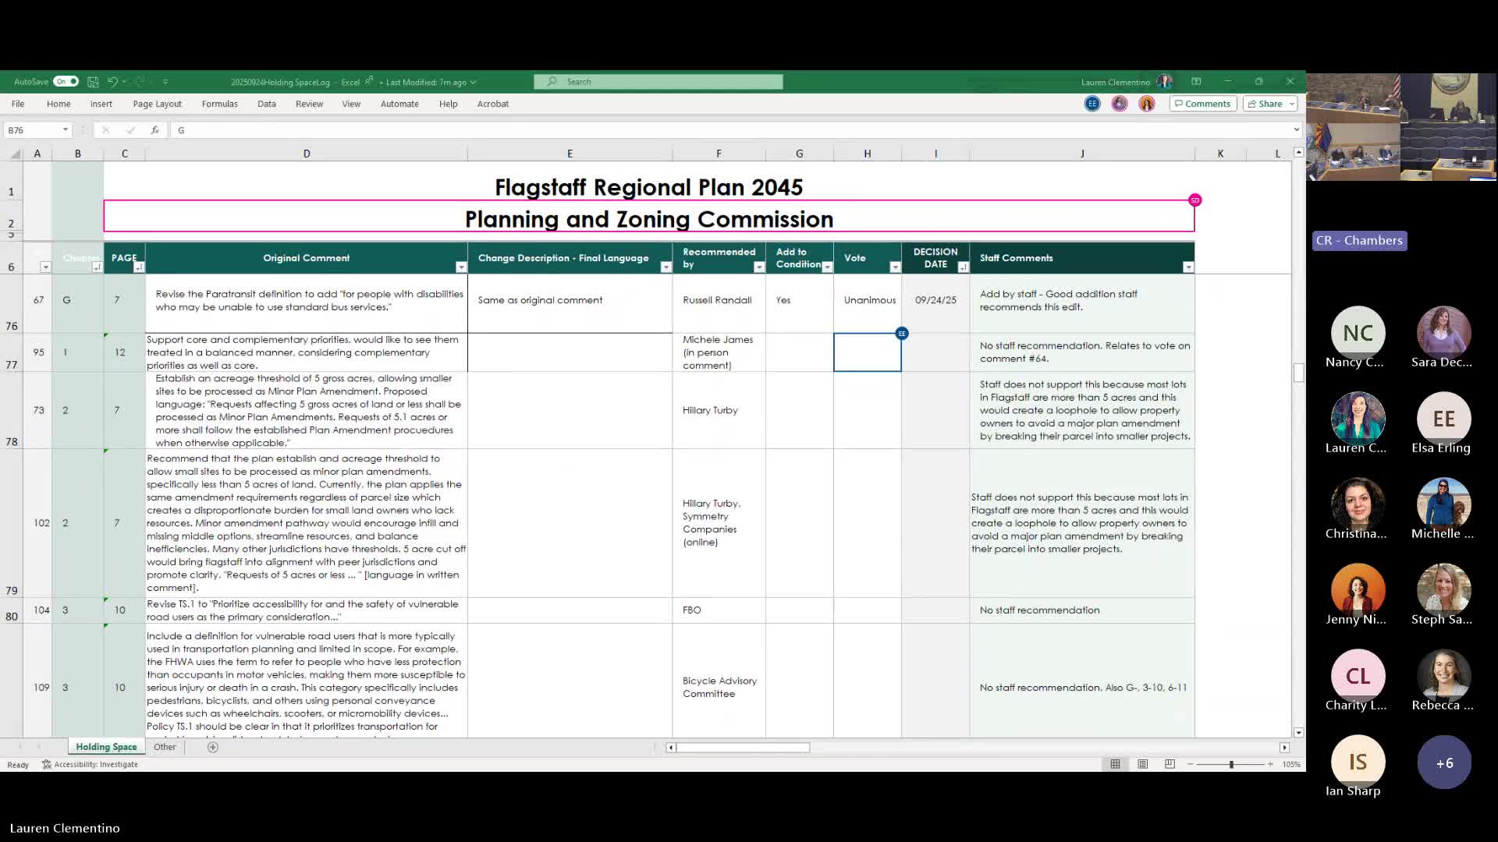Click the Undo arrow icon
The width and height of the screenshot is (1498, 842).
112,82
